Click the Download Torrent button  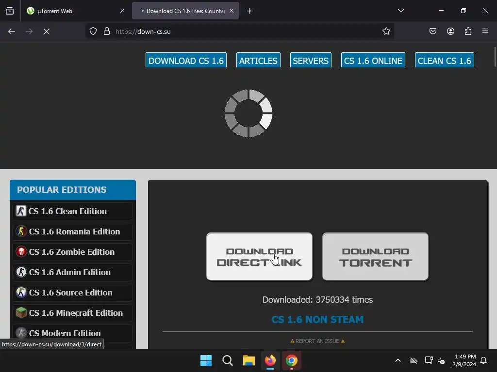tap(375, 257)
